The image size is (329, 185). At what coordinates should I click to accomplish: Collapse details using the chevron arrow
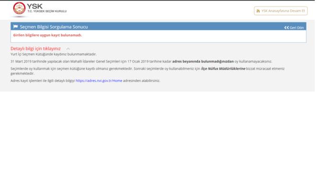click(68, 49)
